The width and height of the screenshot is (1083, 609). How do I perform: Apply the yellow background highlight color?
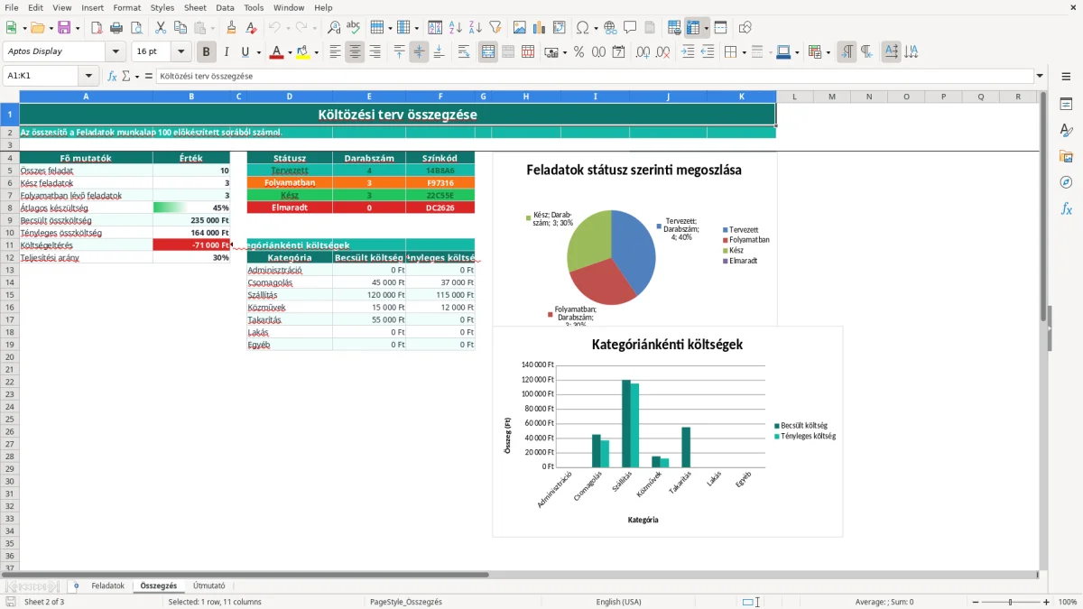pyautogui.click(x=302, y=52)
